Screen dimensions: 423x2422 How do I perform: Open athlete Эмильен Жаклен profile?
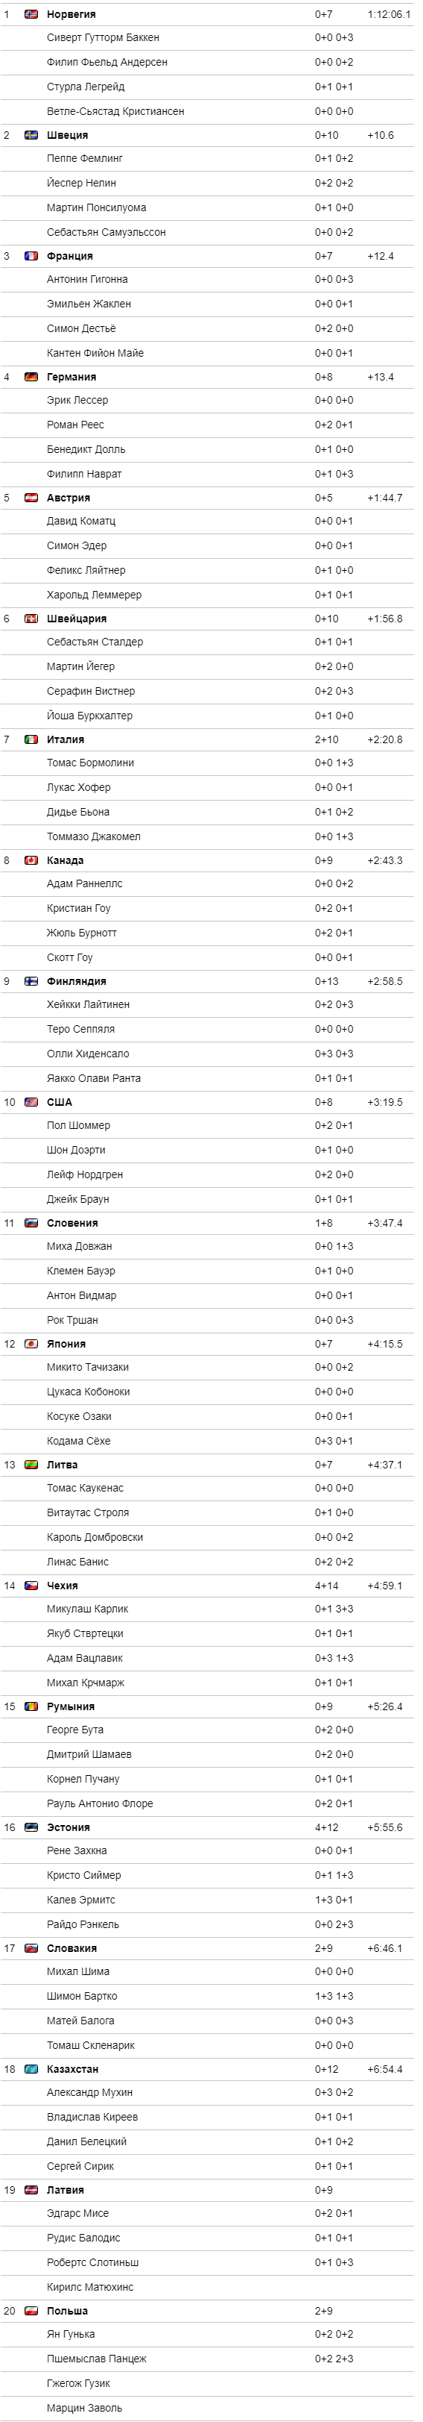[x=89, y=304]
